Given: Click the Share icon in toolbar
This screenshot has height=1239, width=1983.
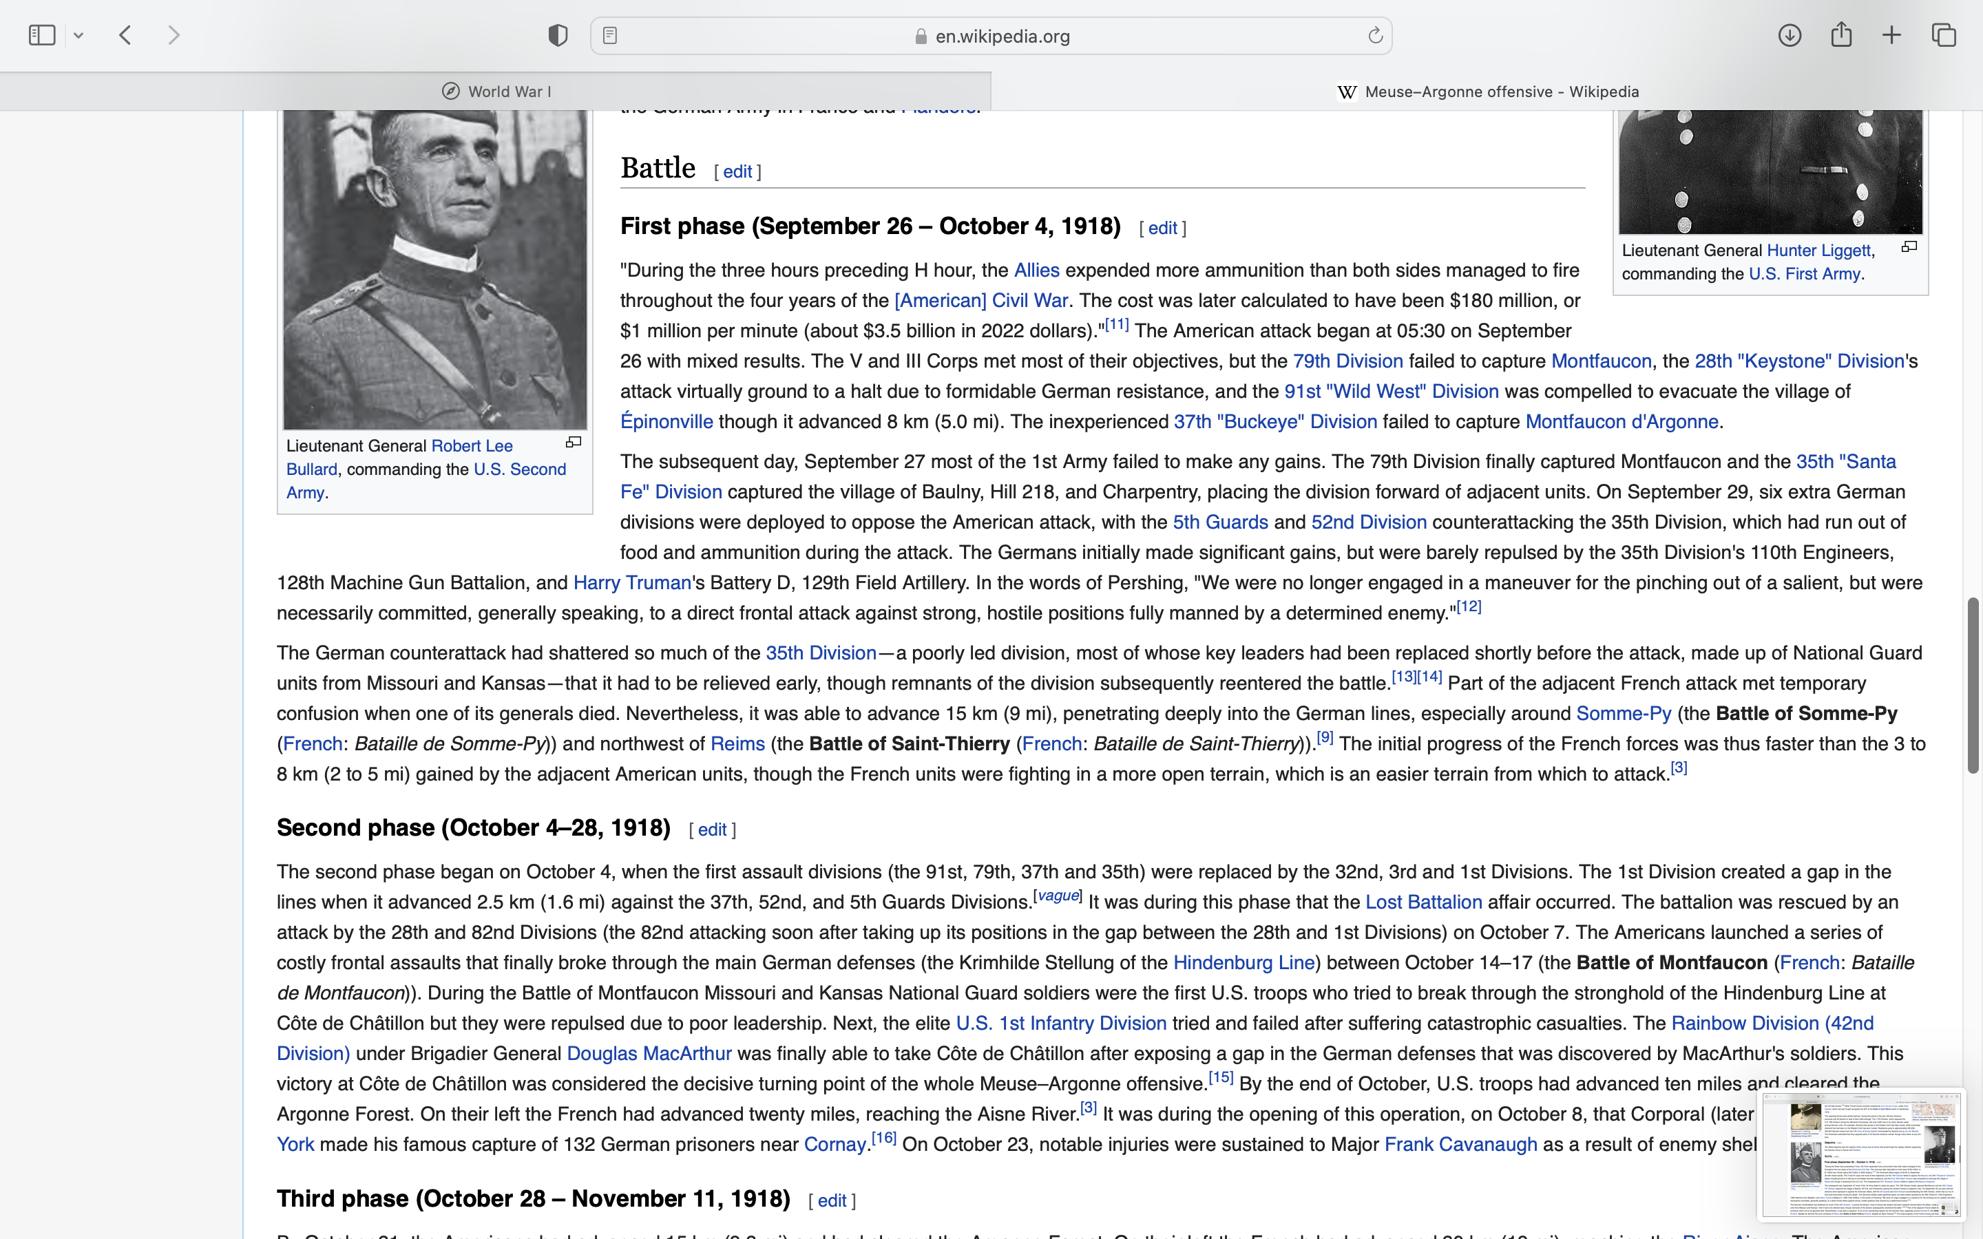Looking at the screenshot, I should (x=1840, y=35).
